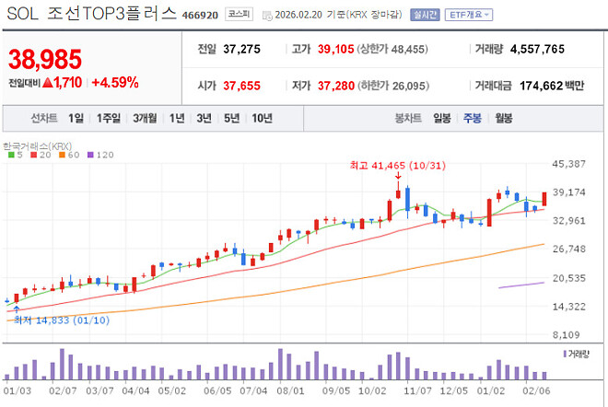
Task: Switch to 주봉 weekly candle chart
Action: [473, 118]
